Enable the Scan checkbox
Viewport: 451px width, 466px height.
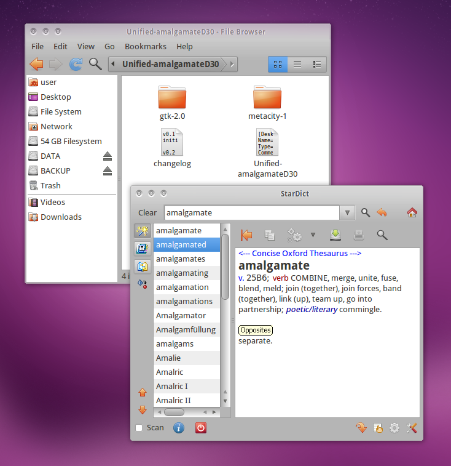[x=139, y=428]
